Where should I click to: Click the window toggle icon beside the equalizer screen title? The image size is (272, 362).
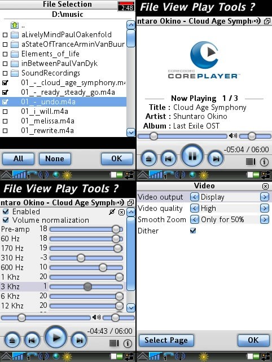[x=130, y=202]
